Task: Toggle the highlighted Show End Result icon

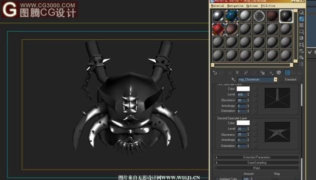Action: tap(287, 73)
